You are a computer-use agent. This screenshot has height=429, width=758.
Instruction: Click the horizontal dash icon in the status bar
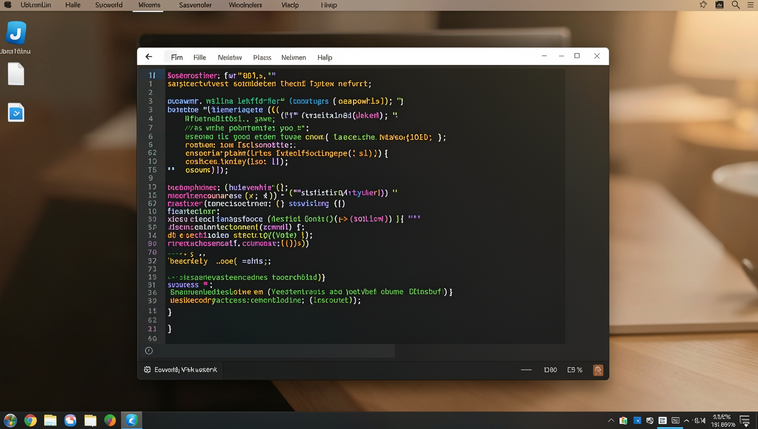click(526, 370)
